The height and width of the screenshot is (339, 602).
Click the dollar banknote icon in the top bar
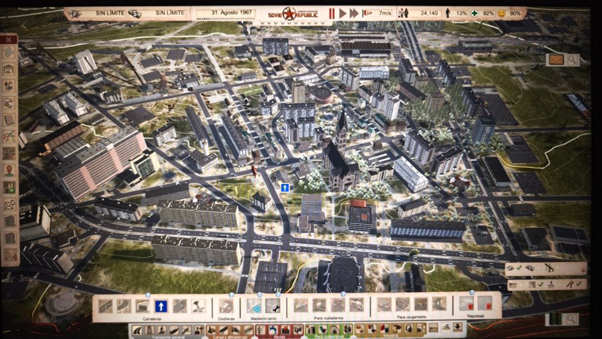134,14
